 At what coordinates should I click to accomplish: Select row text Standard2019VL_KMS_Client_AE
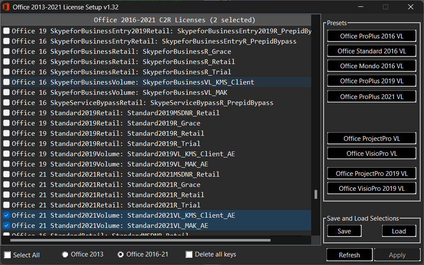tap(181, 154)
